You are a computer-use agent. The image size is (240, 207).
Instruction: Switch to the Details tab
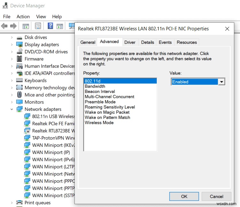pos(148,42)
